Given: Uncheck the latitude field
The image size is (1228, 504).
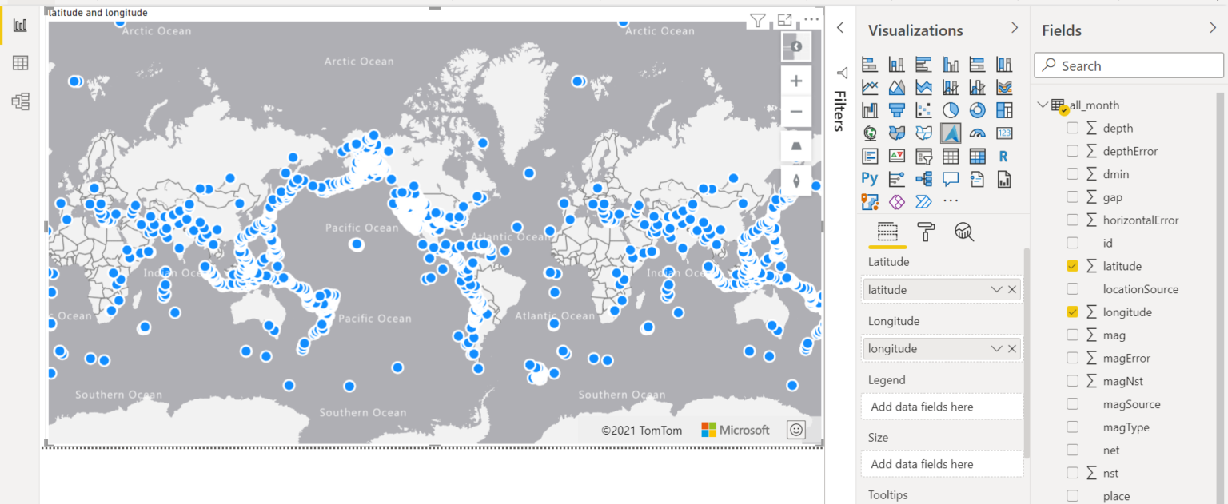Looking at the screenshot, I should pyautogui.click(x=1072, y=265).
